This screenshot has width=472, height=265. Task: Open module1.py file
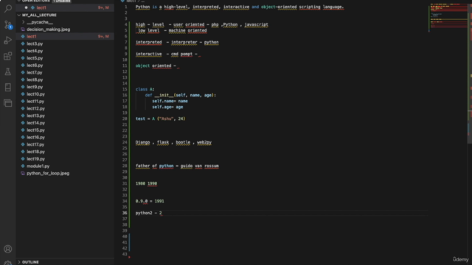(x=38, y=166)
